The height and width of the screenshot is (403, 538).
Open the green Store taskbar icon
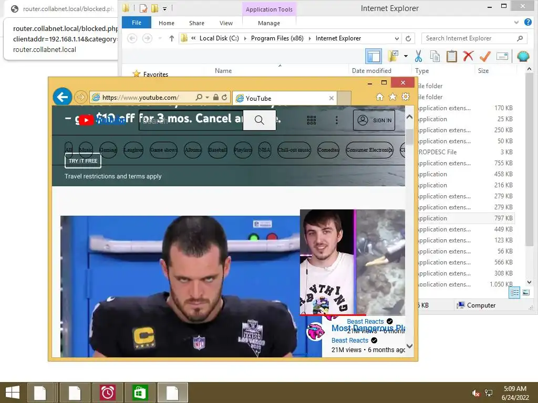point(140,393)
